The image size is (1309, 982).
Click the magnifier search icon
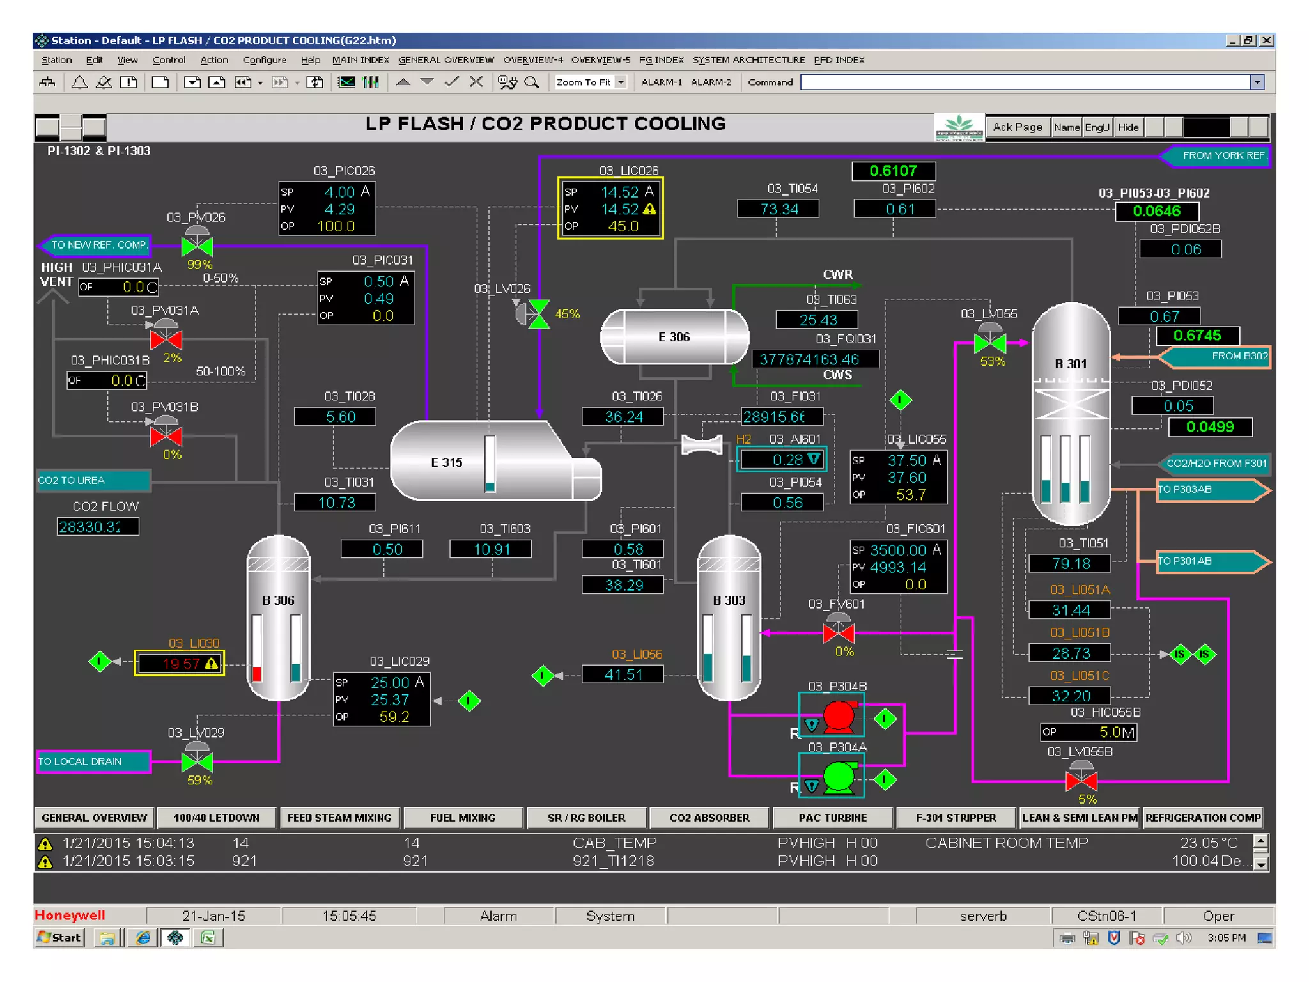click(x=532, y=82)
